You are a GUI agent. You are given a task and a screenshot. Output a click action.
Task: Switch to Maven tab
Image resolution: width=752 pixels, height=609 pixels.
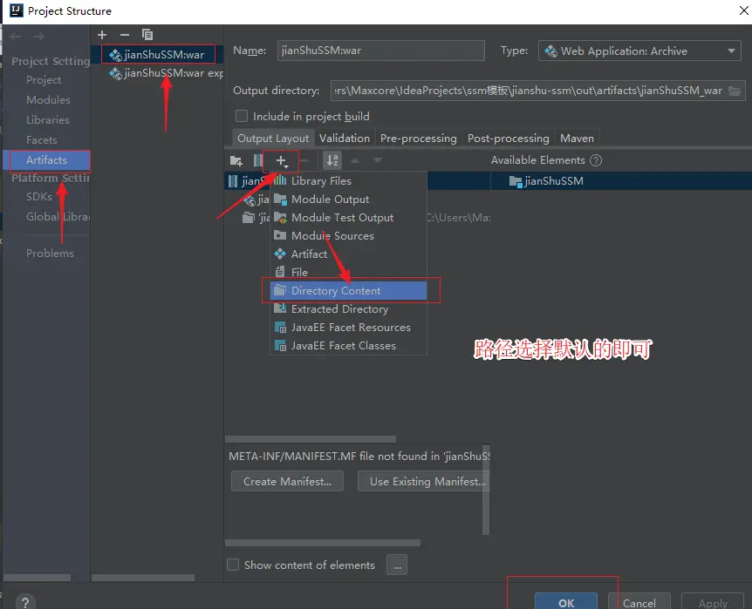pos(577,139)
